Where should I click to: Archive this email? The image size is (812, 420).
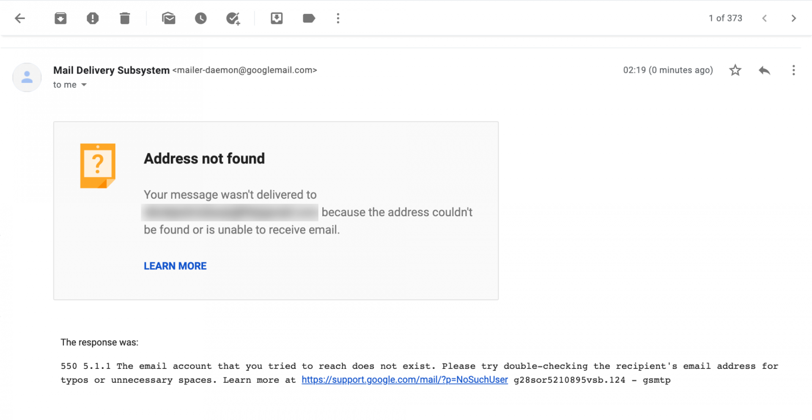[60, 18]
